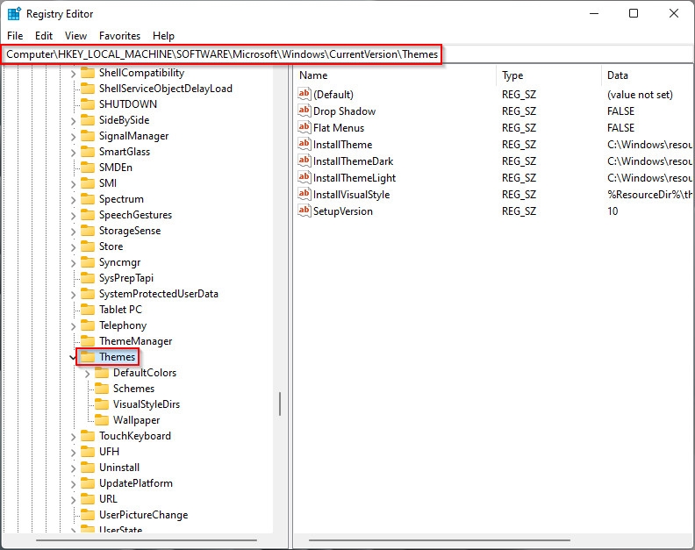
Task: Expand the SpeechGestures key
Action: 73,216
